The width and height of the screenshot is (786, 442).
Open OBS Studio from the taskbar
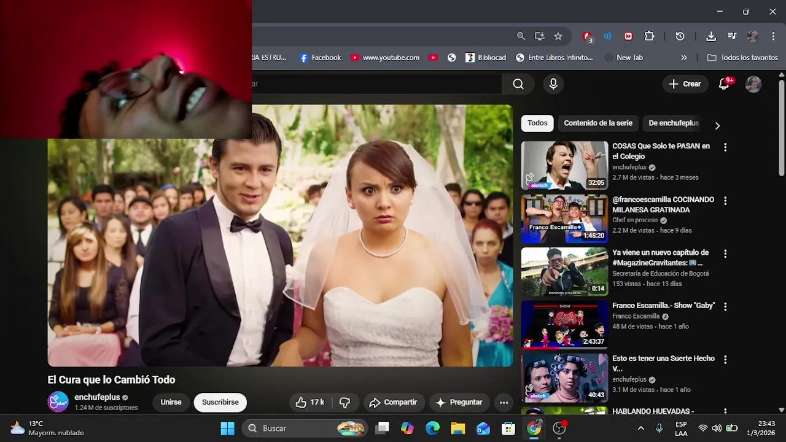point(559,428)
